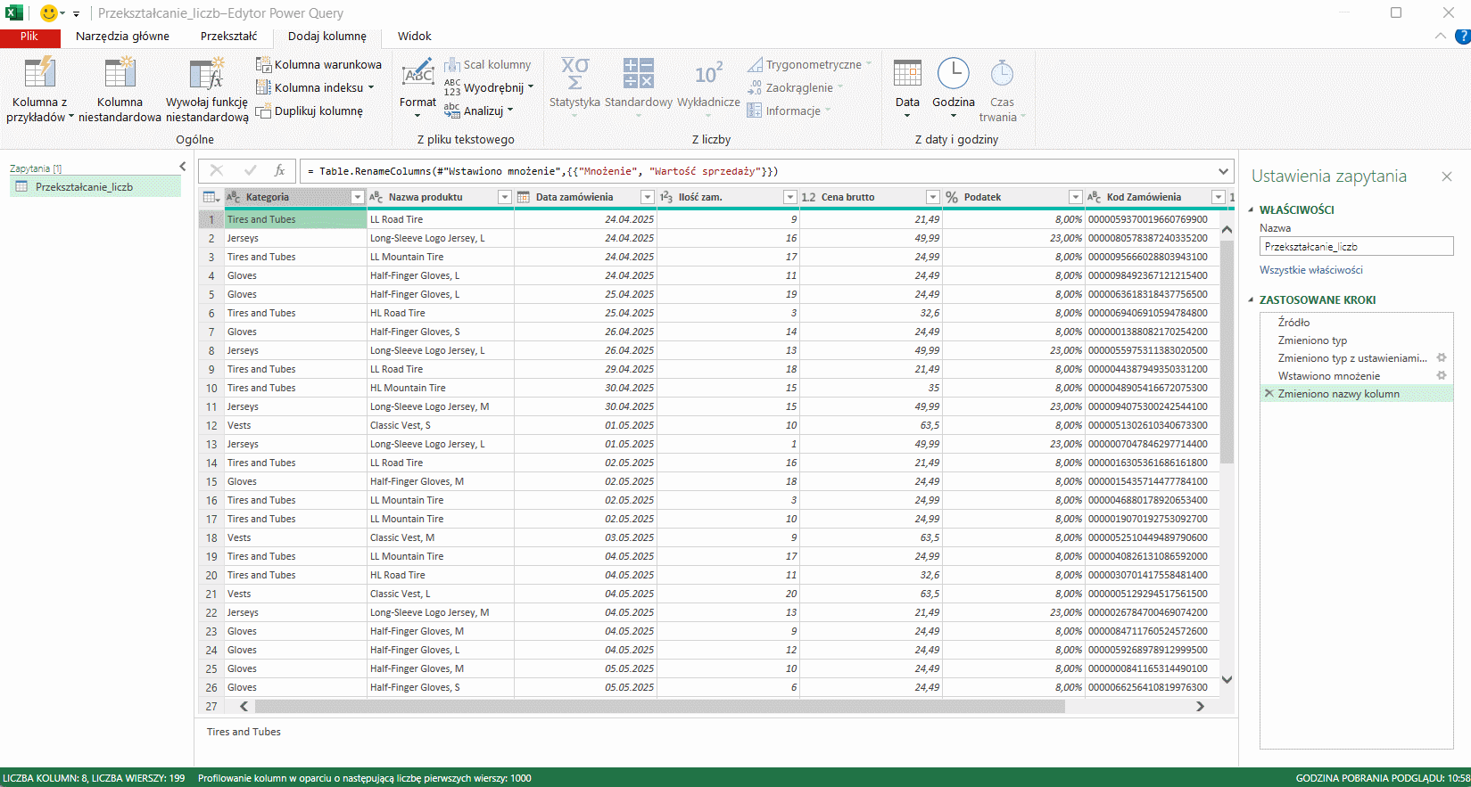Open the Statystyka menu
The image size is (1471, 787).
(x=574, y=87)
